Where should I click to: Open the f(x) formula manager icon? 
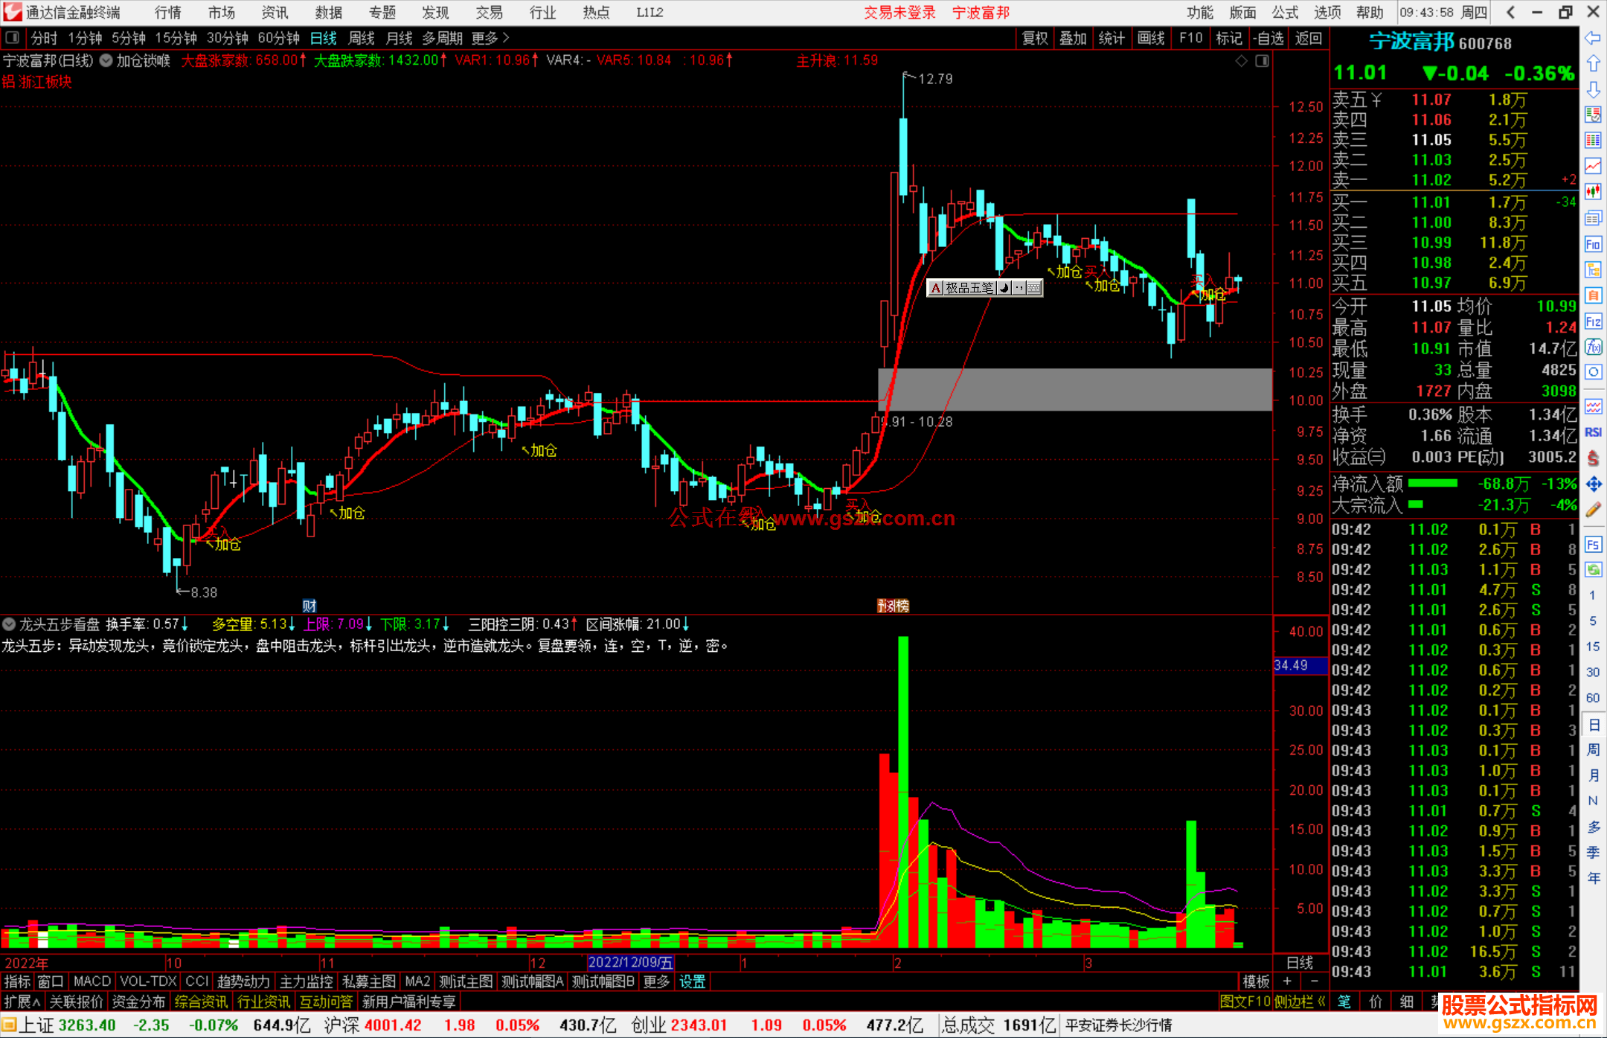[x=1593, y=347]
